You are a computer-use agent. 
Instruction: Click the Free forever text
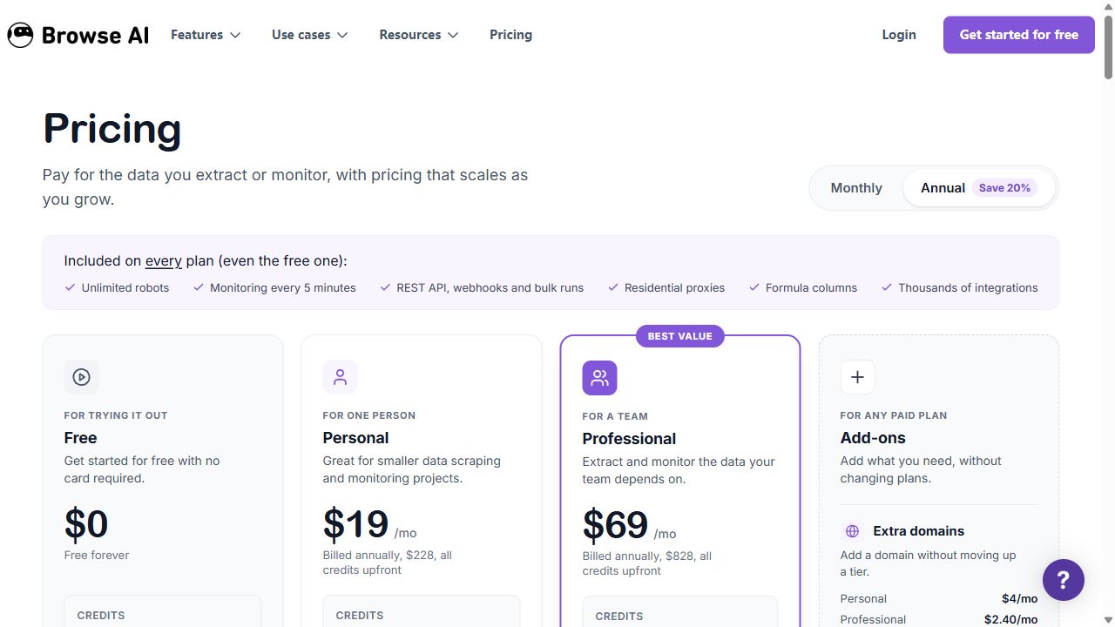97,555
